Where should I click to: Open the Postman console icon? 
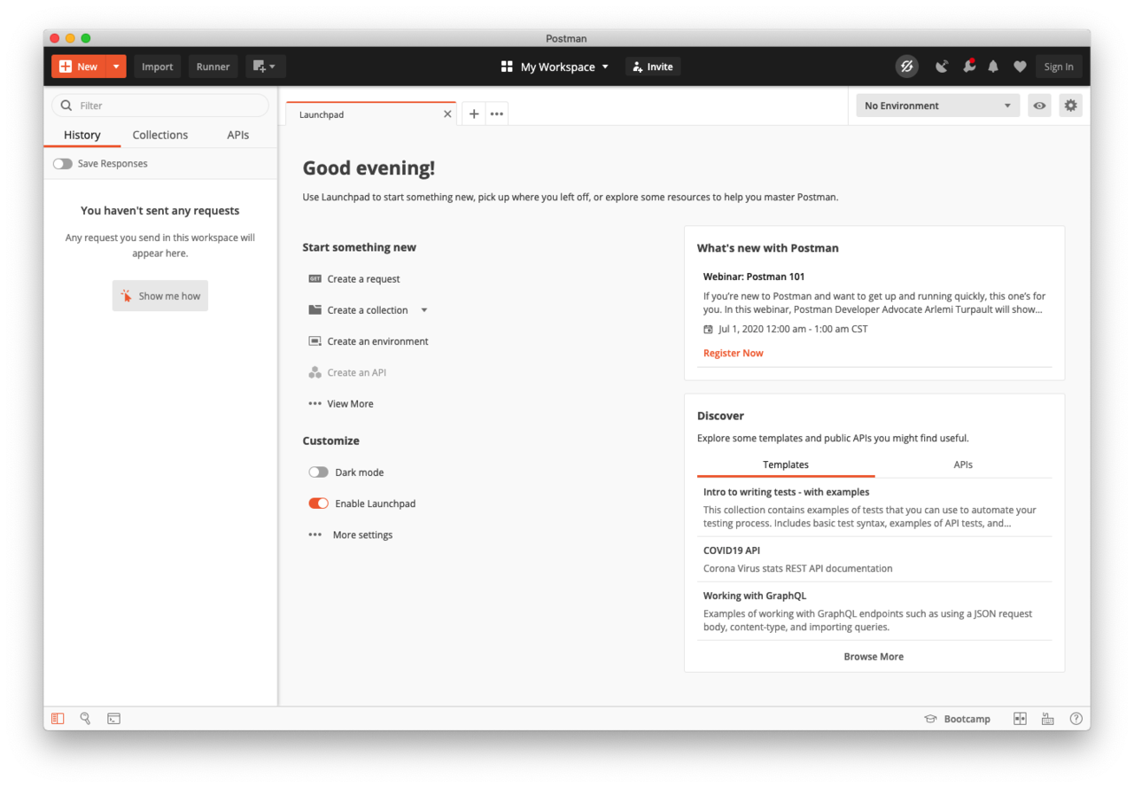[113, 719]
